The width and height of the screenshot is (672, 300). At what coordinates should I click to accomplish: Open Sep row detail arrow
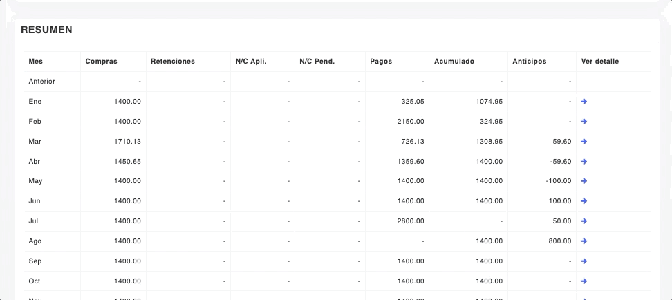[584, 261]
